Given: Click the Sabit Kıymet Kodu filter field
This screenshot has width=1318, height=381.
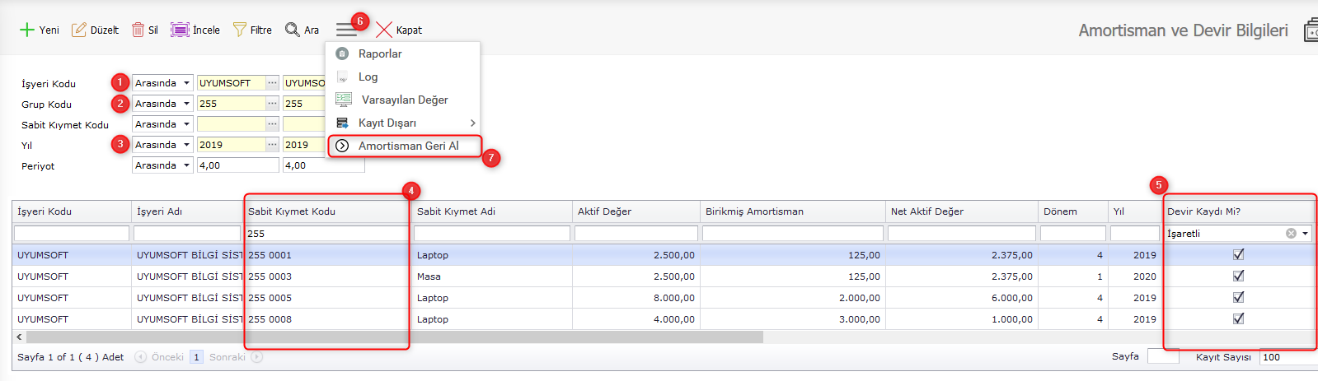Looking at the screenshot, I should 326,234.
